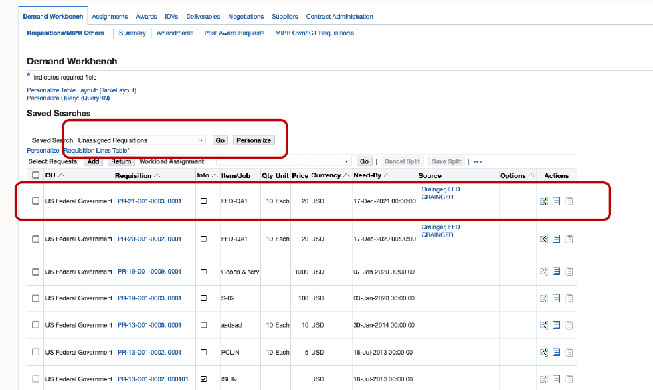
Task: Open details icon for ISLIN row
Action: click(557, 379)
